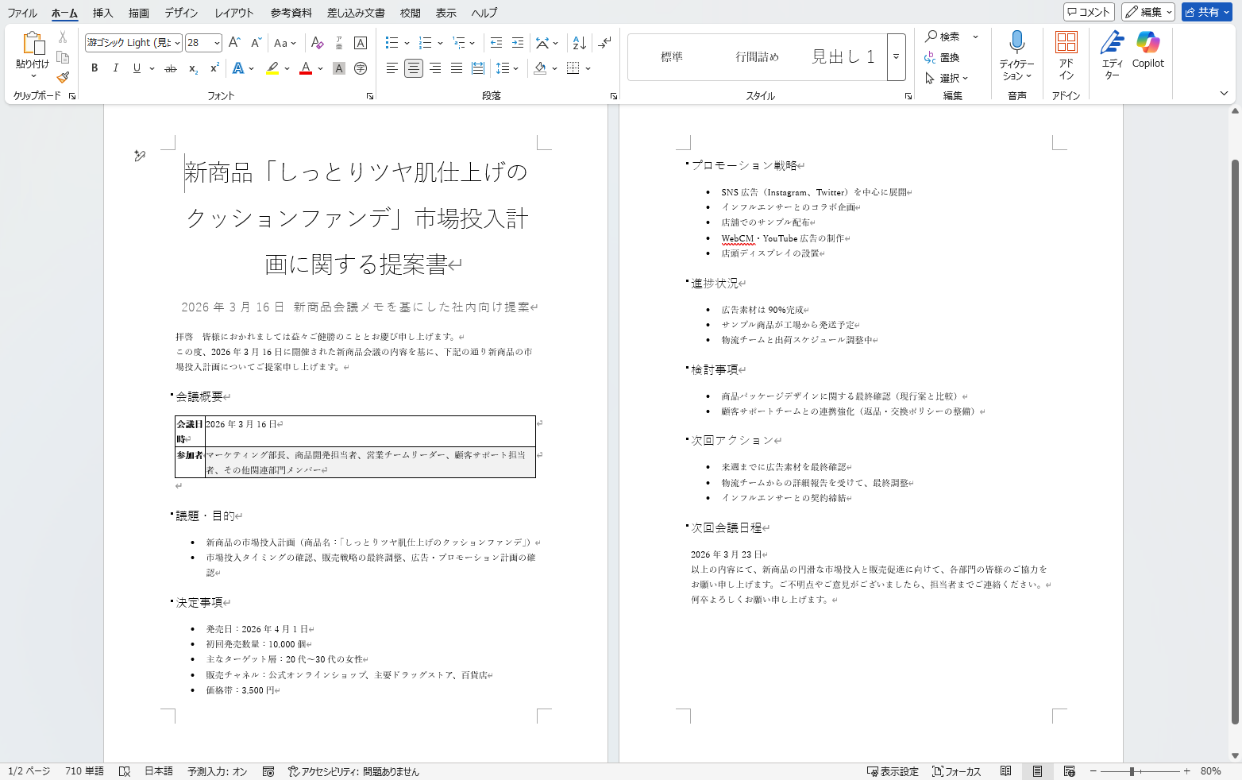Clear all formatting from selection
This screenshot has width=1242, height=780.
tap(318, 43)
